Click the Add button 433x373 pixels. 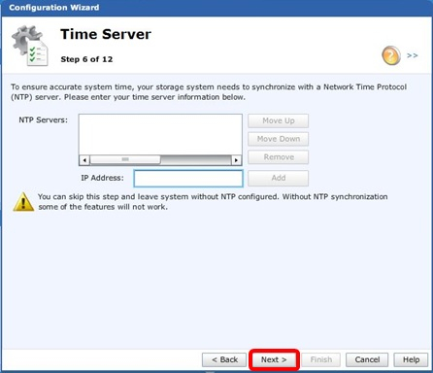[278, 178]
